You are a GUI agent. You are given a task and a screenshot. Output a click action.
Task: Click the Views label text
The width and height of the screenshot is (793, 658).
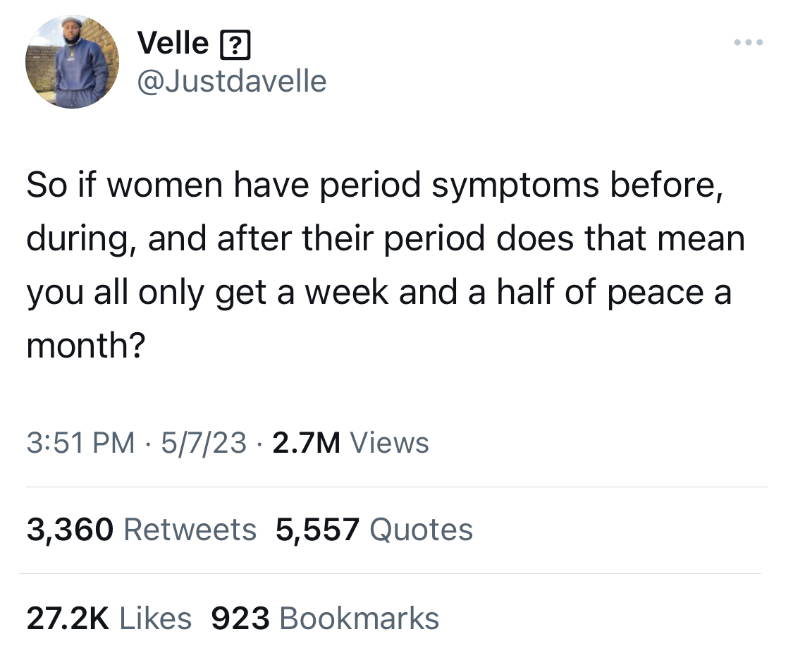389,443
